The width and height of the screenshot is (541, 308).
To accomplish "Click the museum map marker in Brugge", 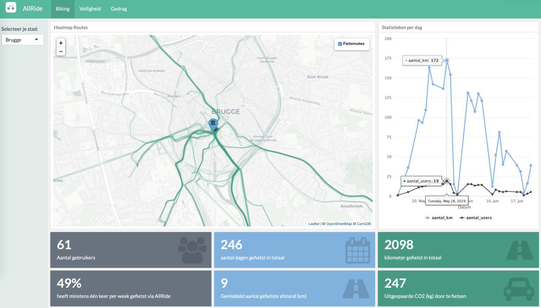I will coord(213,124).
